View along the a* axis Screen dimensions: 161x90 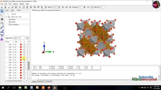(13, 7)
